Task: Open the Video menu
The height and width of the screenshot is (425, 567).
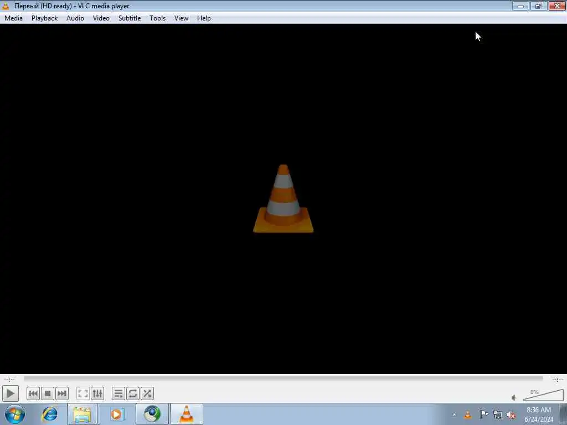Action: [101, 18]
